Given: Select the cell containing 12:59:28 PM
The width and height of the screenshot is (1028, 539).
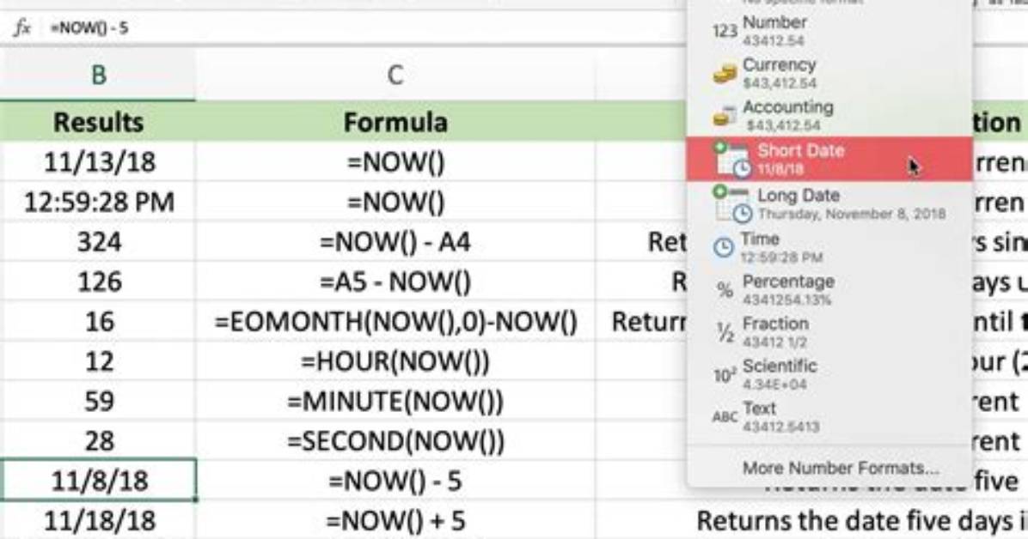Looking at the screenshot, I should 98,202.
